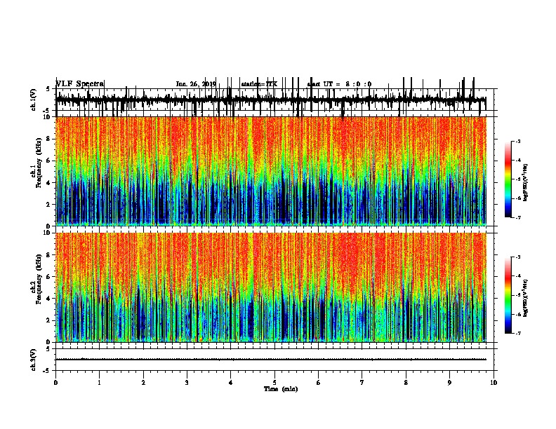
Task: Click the ch.1 log(PSD) color bar
Action: (x=508, y=179)
